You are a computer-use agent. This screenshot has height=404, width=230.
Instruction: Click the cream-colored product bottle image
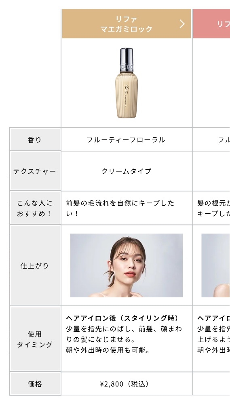(x=127, y=83)
